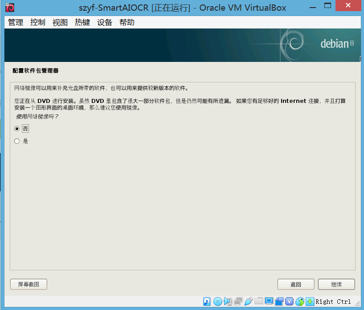Screen dimensions: 364x310
Task: Open the audio status icon
Action: pos(228,302)
